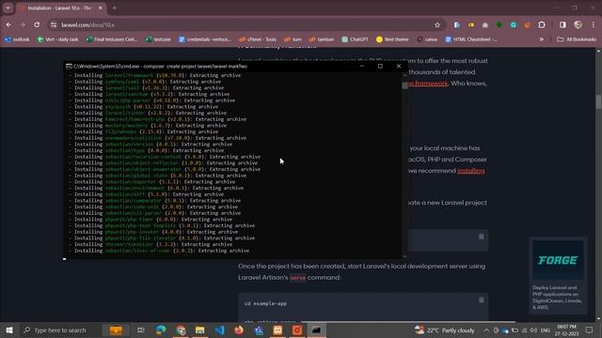602x338 pixels.
Task: Follow the installing link in docs
Action: (x=470, y=171)
